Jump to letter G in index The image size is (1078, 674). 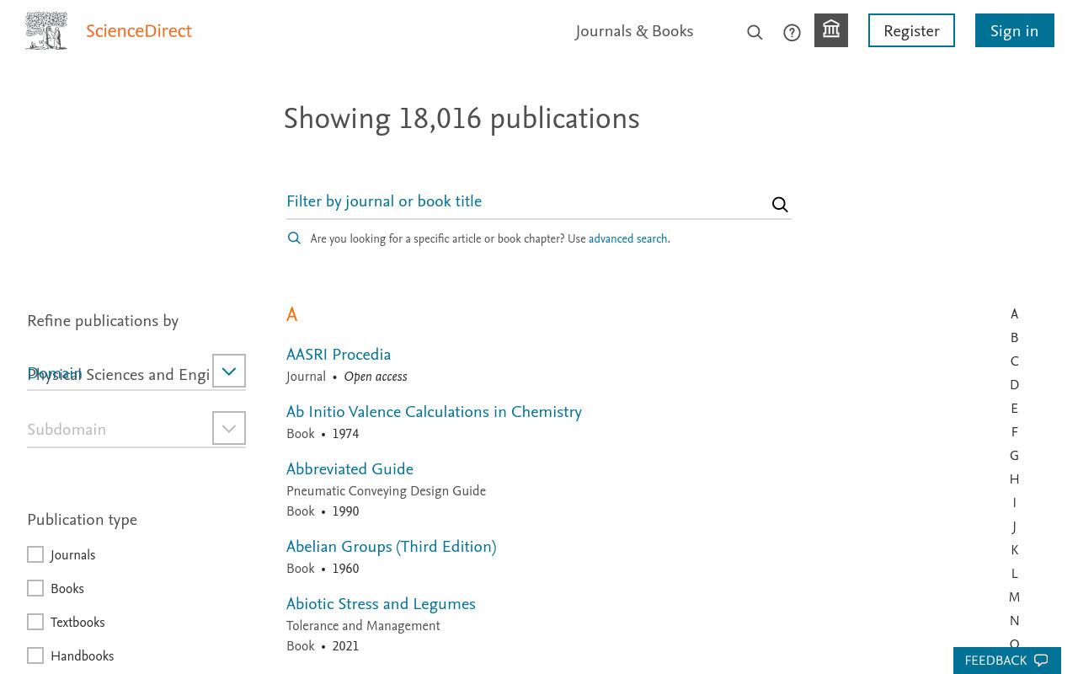(1014, 456)
